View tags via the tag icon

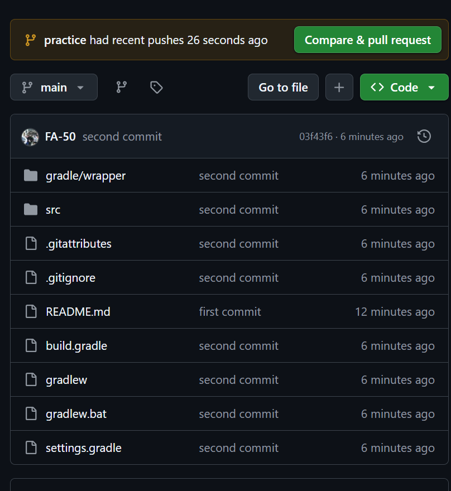pos(156,87)
